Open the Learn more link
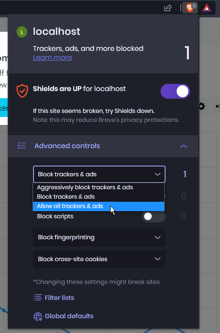Screen dimensions: 220x333 tap(53, 58)
